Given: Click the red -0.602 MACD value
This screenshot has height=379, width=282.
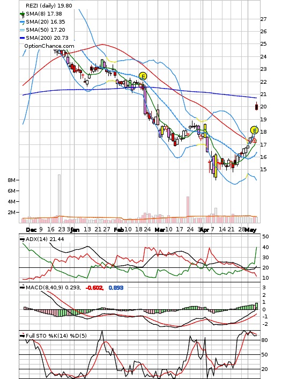Looking at the screenshot, I should 95,288.
